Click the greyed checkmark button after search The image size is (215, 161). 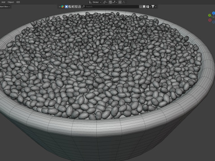[141, 7]
